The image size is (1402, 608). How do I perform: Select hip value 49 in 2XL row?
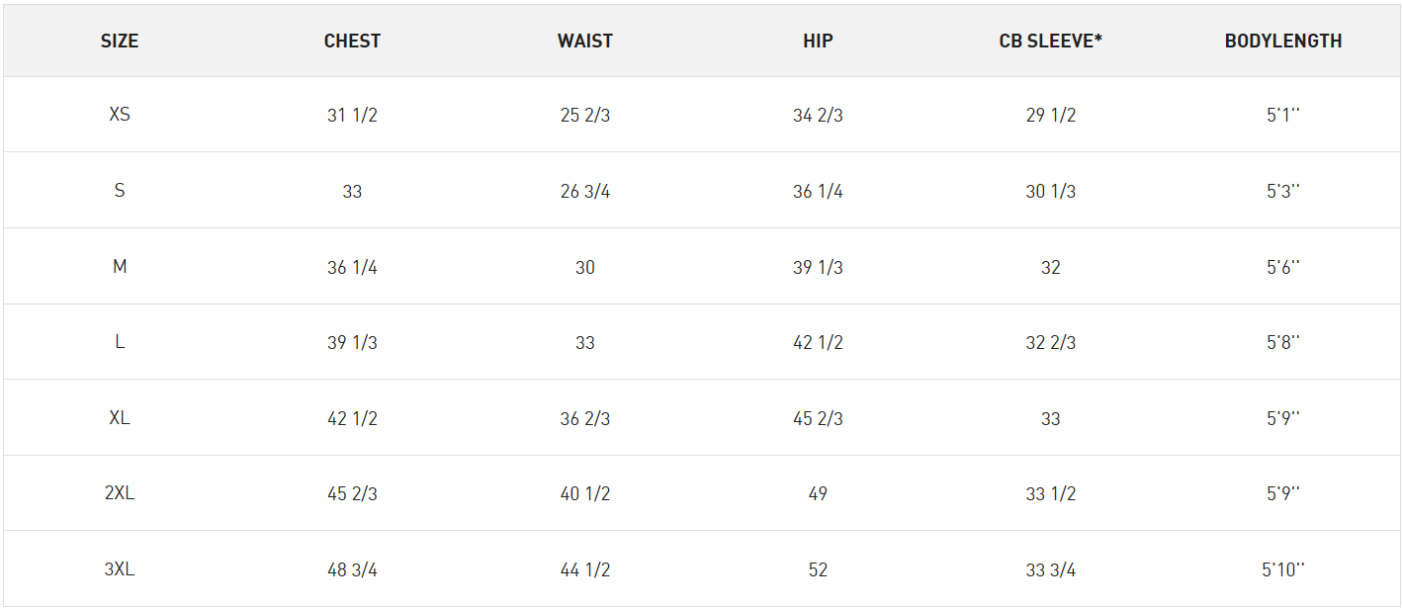(x=818, y=493)
